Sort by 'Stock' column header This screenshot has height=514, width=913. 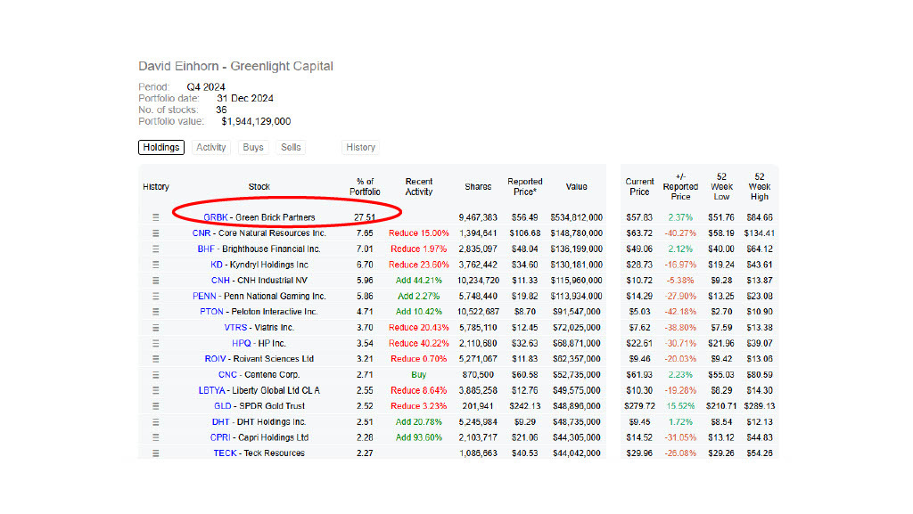coord(259,187)
